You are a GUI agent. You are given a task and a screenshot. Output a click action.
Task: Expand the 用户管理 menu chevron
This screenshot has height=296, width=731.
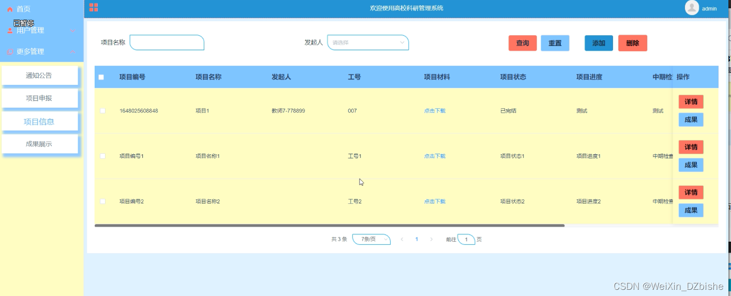coord(72,31)
